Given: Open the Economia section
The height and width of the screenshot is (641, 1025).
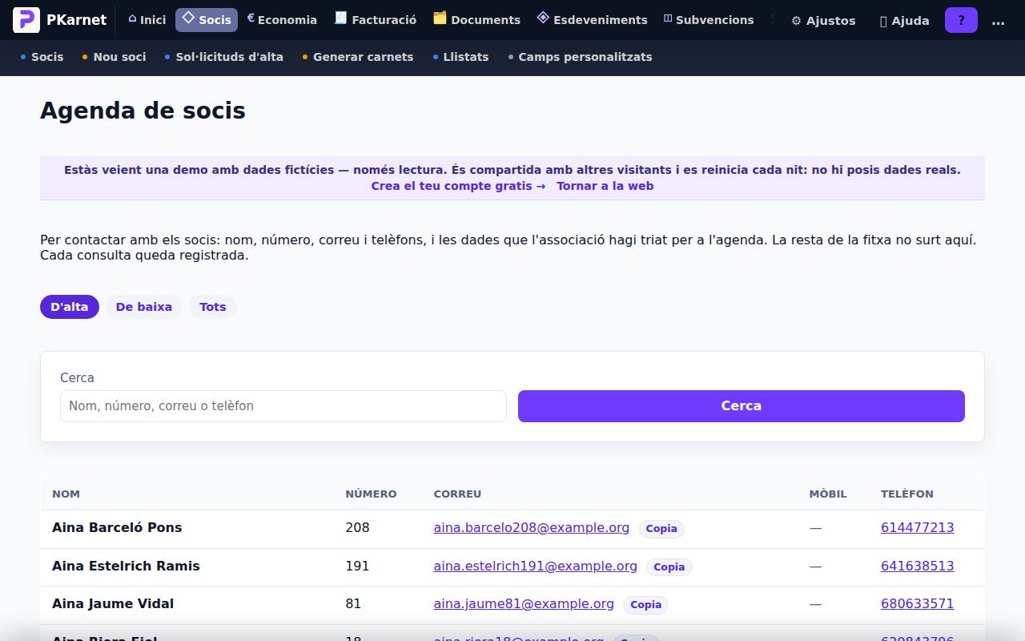Looking at the screenshot, I should point(282,20).
